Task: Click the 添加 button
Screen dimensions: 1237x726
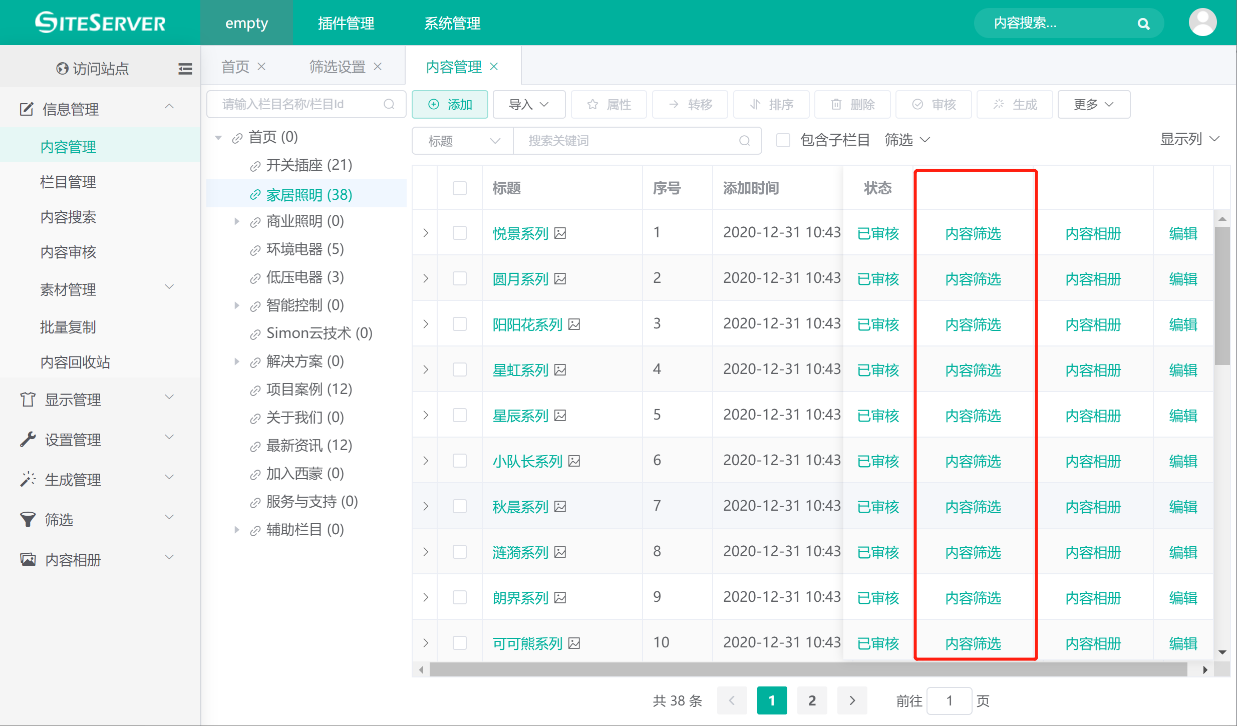Action: click(450, 104)
